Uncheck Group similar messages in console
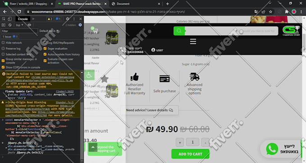The width and height of the screenshot is (306, 163). (x=3, y=61)
